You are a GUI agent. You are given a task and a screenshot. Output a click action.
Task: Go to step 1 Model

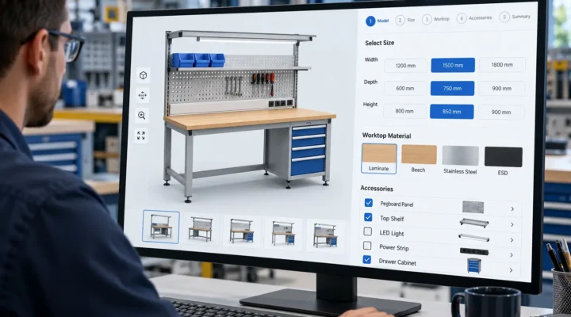tap(377, 21)
